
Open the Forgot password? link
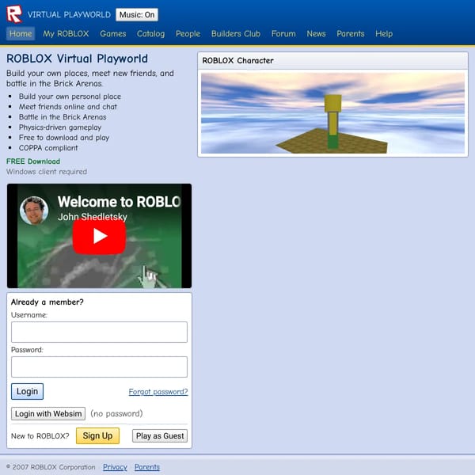[158, 392]
